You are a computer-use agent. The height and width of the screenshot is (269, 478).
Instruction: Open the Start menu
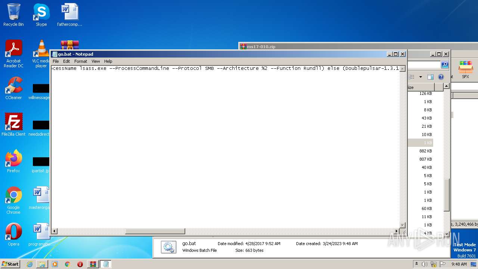coord(10,264)
